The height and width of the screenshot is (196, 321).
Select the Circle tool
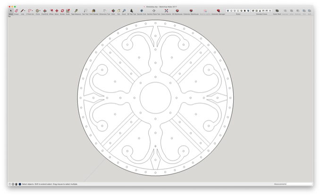click(x=37, y=11)
